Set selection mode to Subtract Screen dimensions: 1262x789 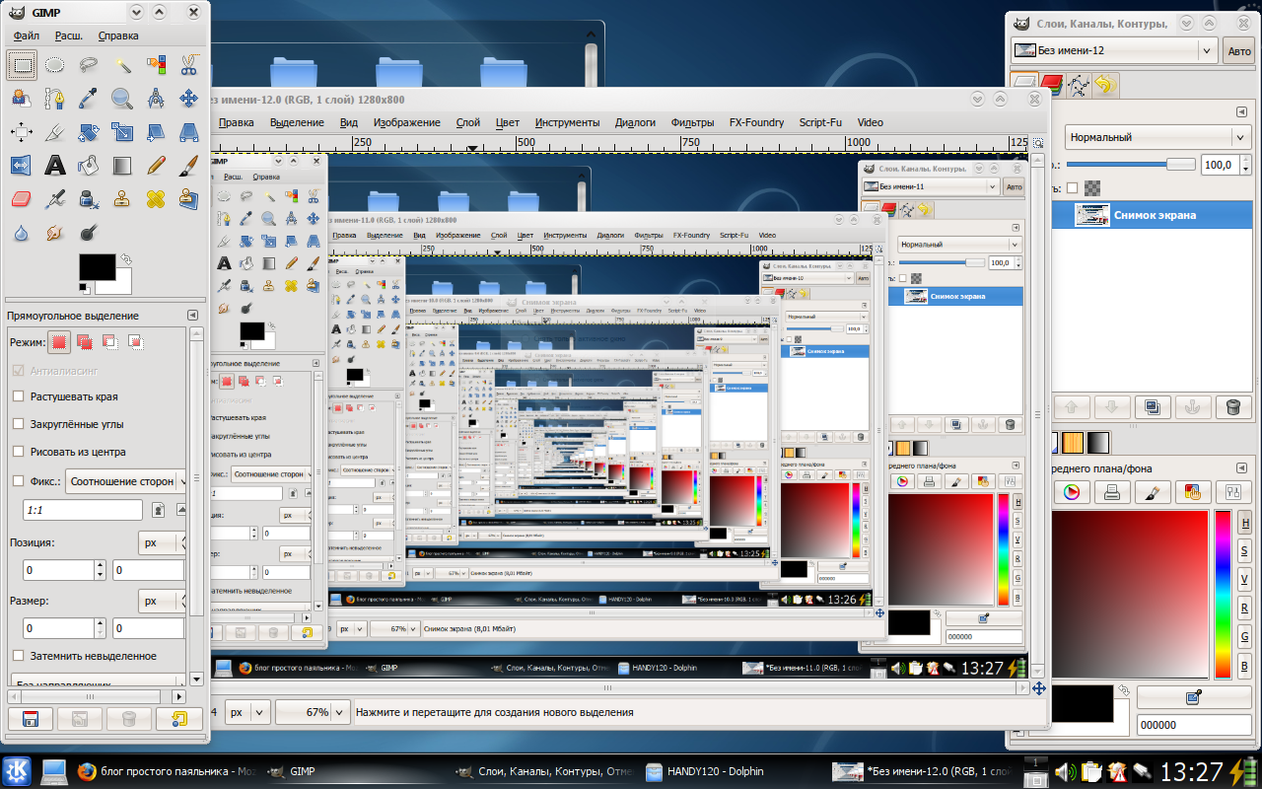[x=110, y=342]
